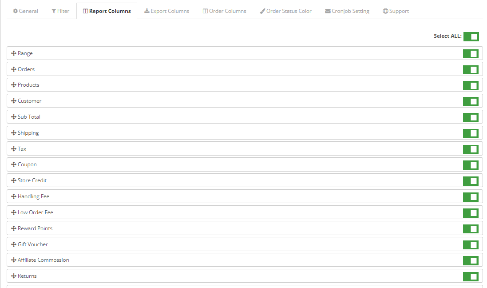Toggle the Gift Voucher column switch
This screenshot has height=288, width=487.
pyautogui.click(x=471, y=245)
